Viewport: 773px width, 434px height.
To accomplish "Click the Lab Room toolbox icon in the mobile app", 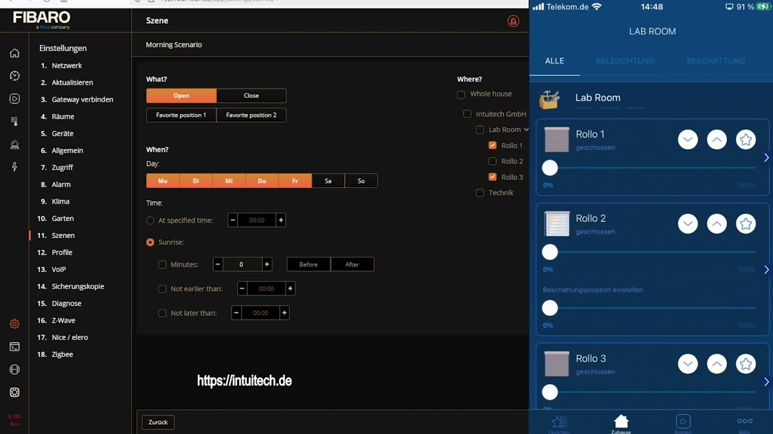I will coord(549,99).
